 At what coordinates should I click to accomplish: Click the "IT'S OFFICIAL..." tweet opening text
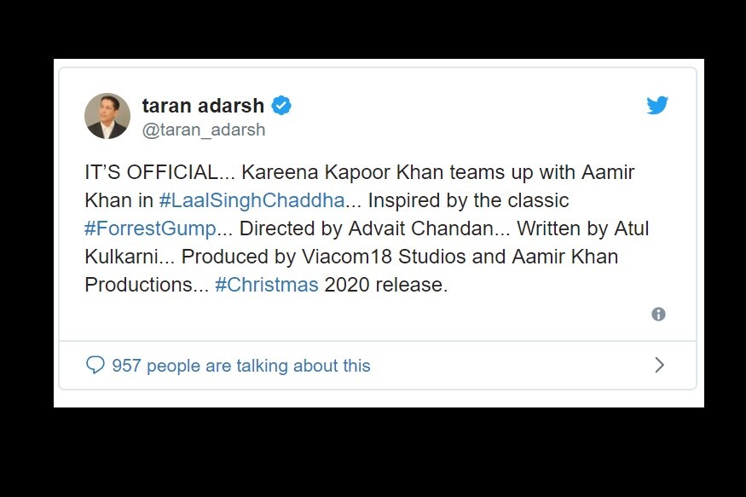pos(160,172)
